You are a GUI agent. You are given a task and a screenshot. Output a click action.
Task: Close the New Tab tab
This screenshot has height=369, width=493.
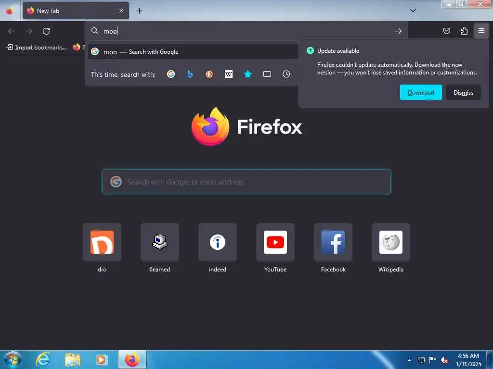point(121,11)
